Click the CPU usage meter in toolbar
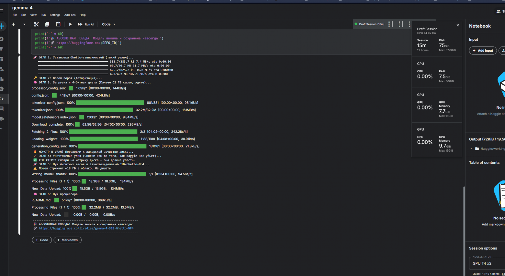Screen dimensions: 505x276 tap(401, 24)
